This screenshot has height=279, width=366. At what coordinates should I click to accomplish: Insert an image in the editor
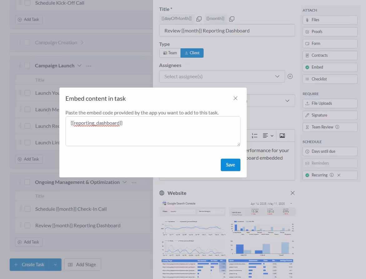click(282, 136)
